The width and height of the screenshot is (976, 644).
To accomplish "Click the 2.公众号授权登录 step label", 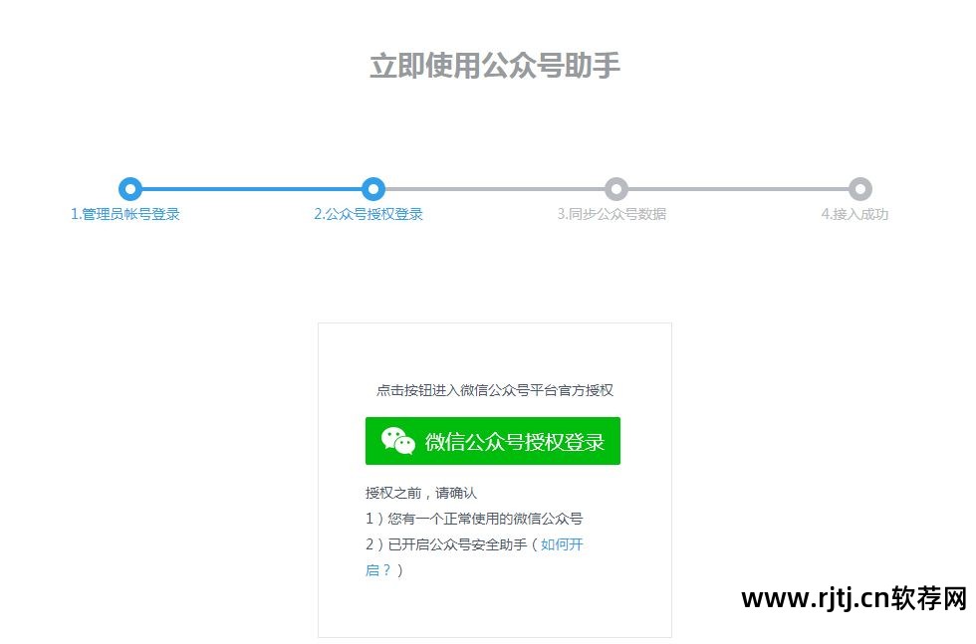I will [368, 214].
